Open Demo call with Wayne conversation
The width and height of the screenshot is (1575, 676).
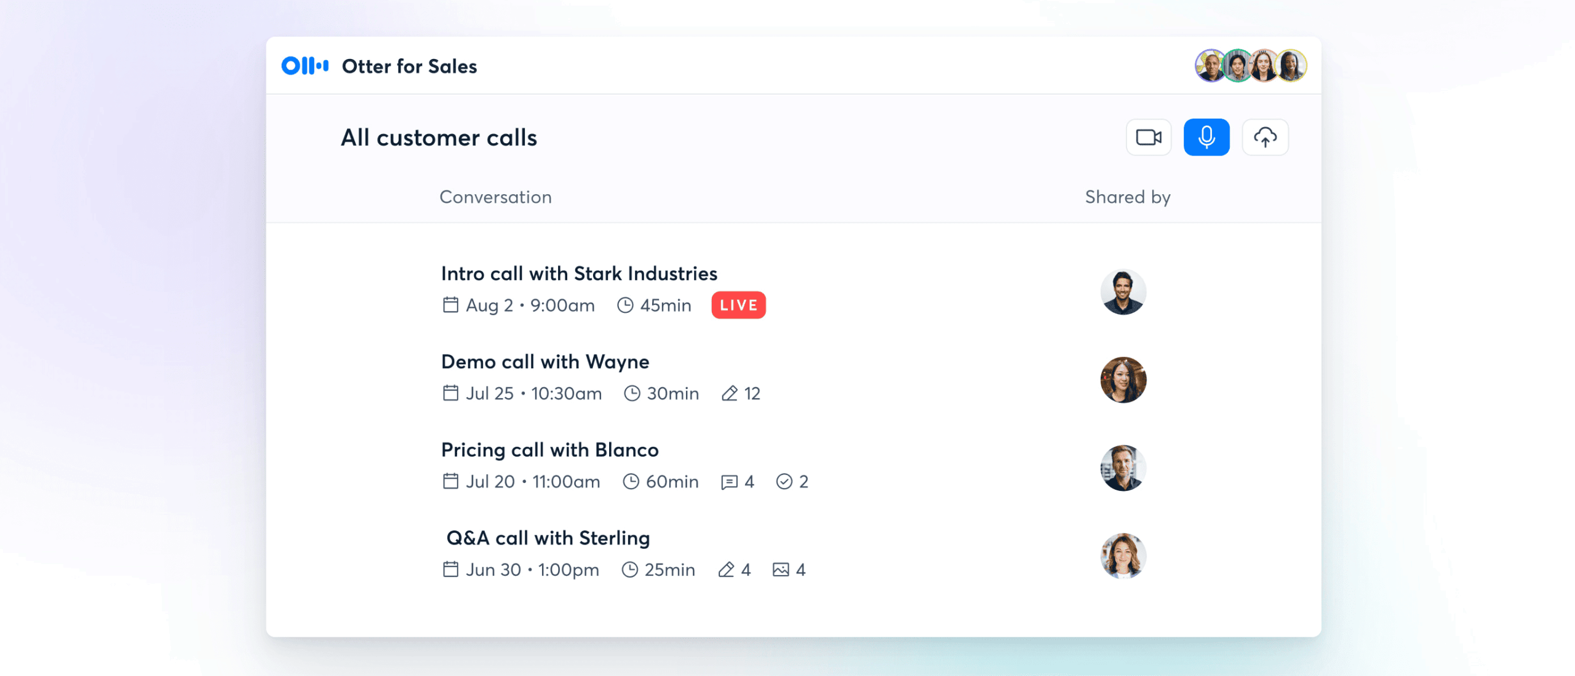click(545, 362)
